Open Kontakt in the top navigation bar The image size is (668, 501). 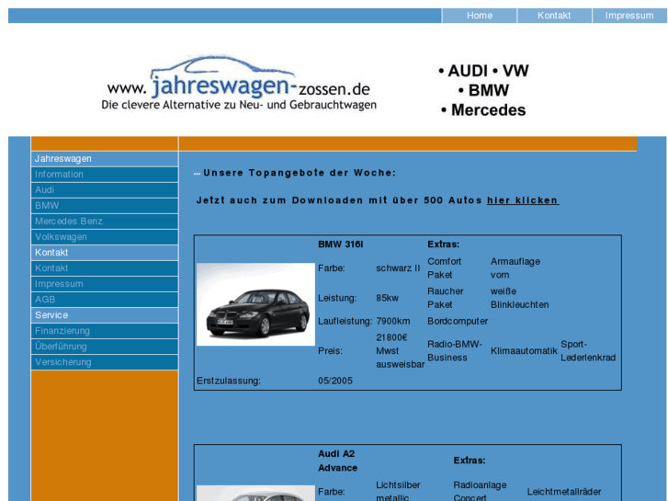pyautogui.click(x=554, y=16)
